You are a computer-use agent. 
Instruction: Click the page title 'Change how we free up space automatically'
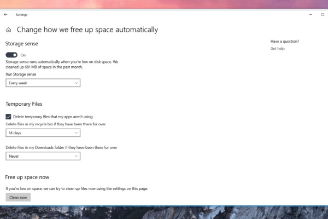(87, 30)
